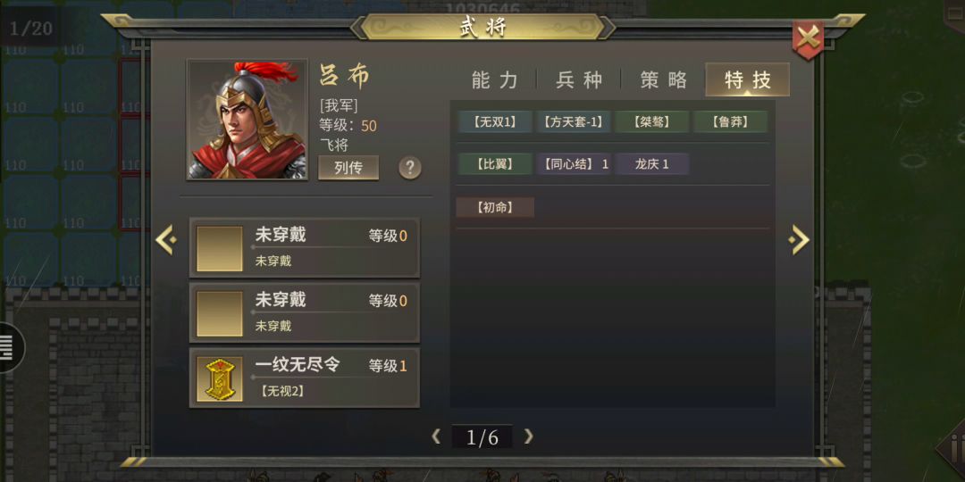Switch to the 策略 tab
Image resolution: width=965 pixels, height=482 pixels.
[x=663, y=80]
